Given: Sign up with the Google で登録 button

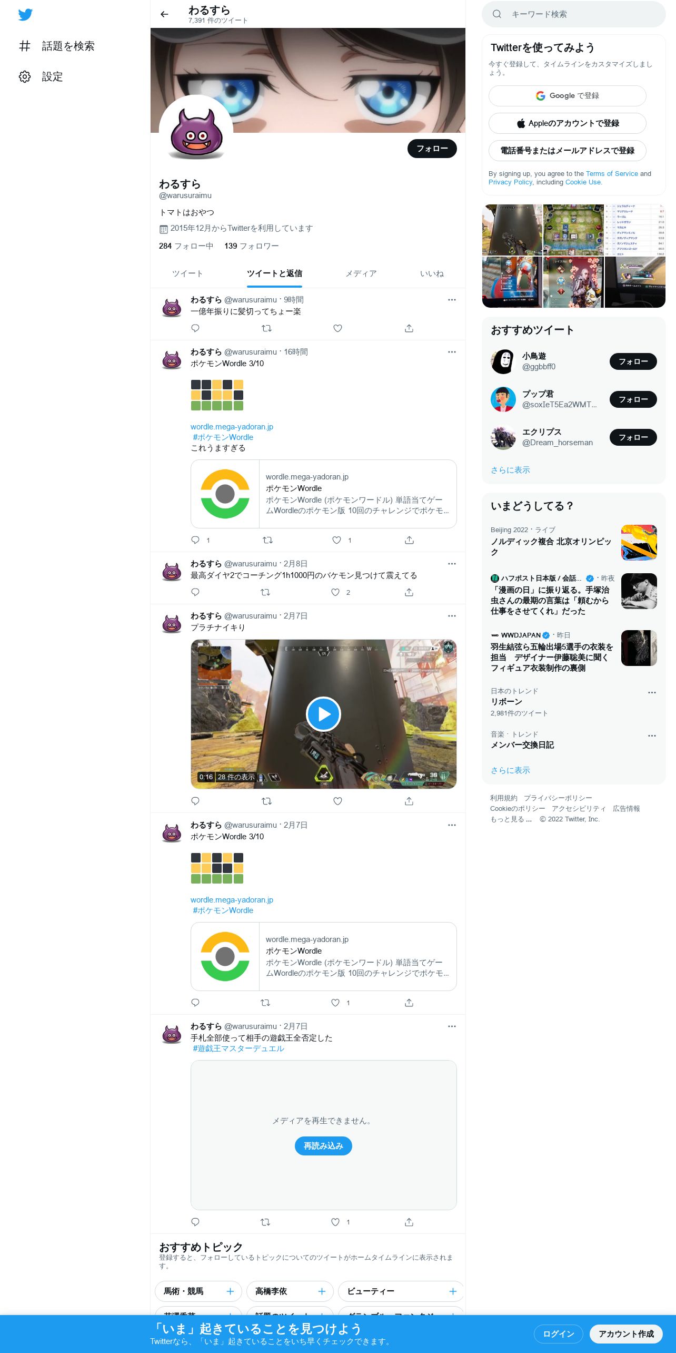Looking at the screenshot, I should coord(567,96).
